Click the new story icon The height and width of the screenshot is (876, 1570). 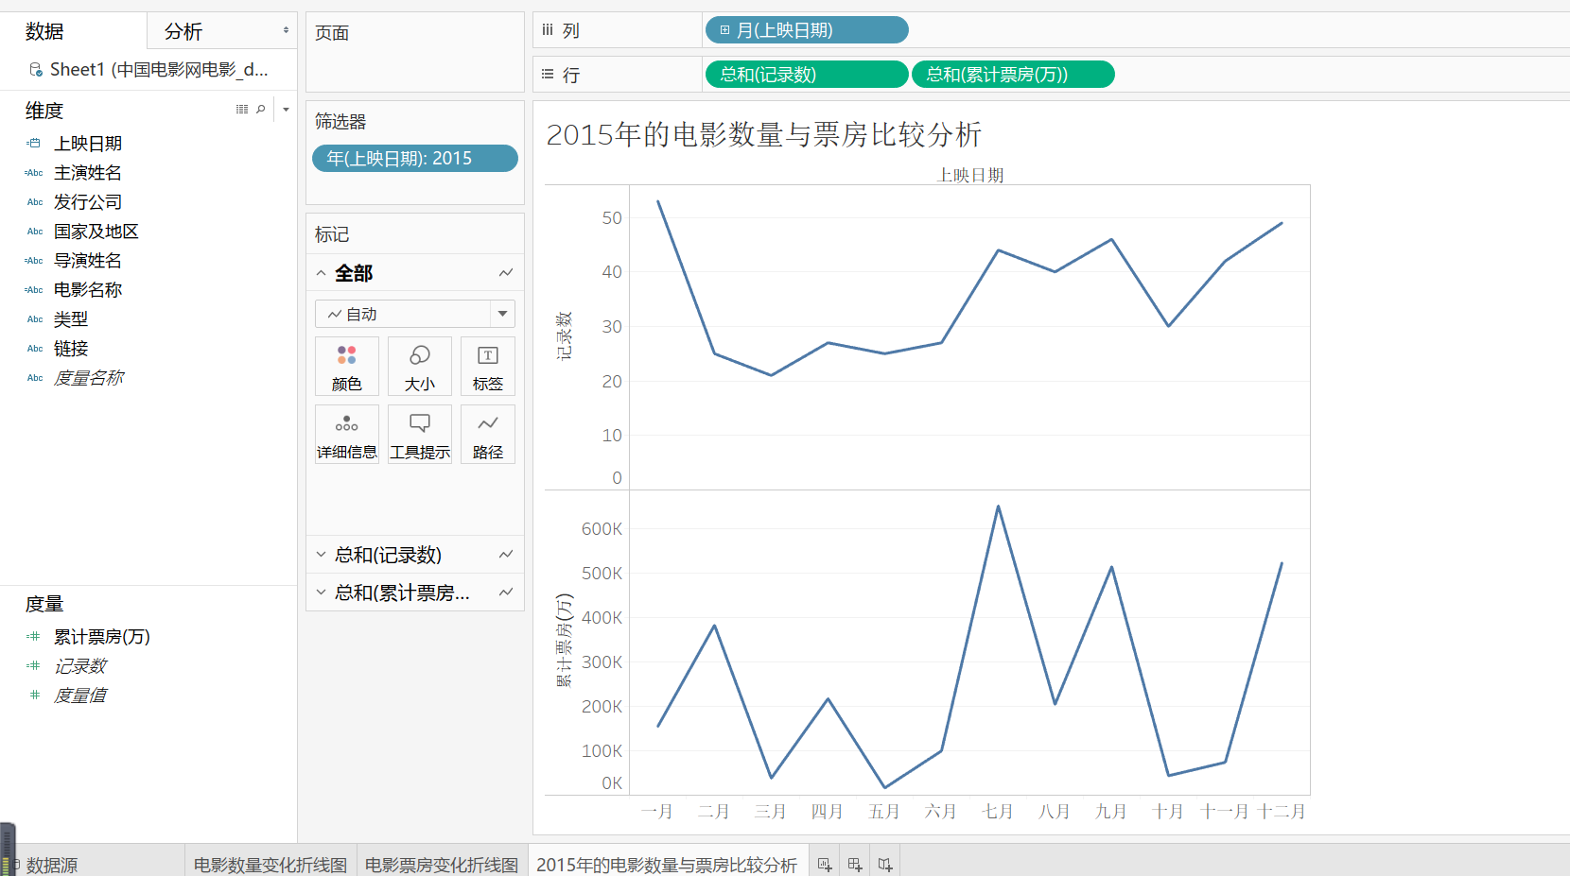[885, 865]
